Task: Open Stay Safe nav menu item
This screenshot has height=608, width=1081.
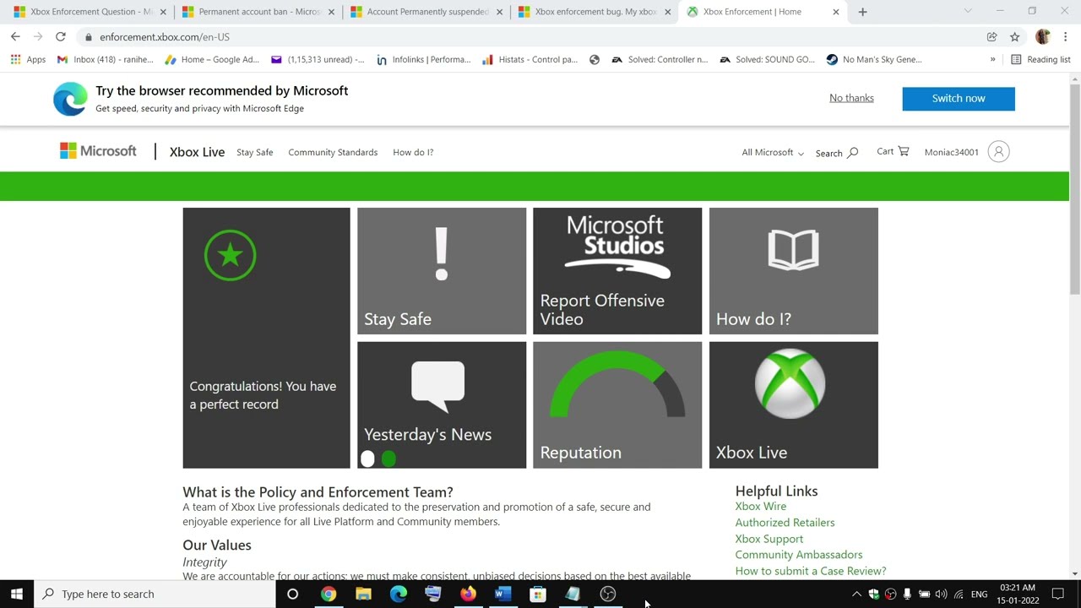Action: point(254,152)
